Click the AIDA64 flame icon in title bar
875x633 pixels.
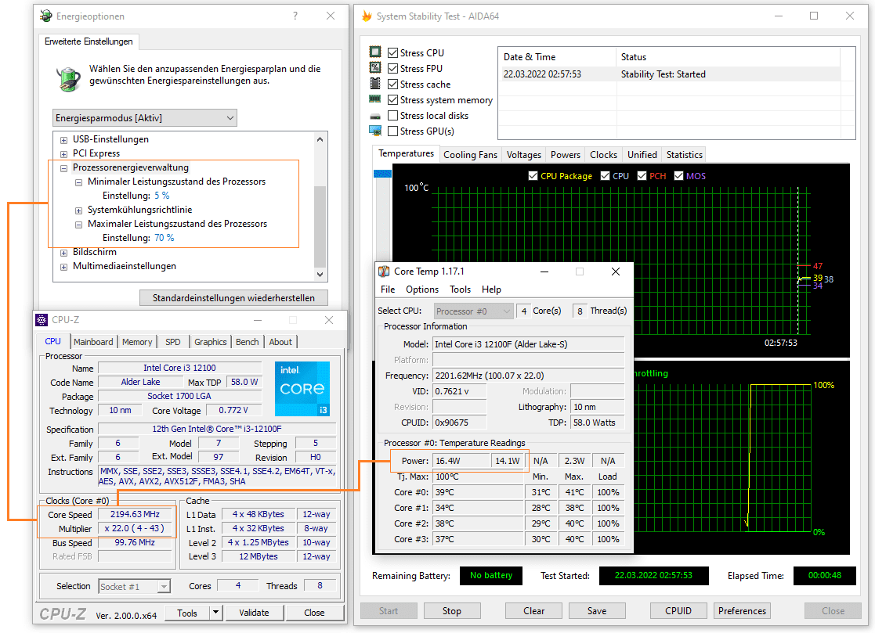(367, 16)
